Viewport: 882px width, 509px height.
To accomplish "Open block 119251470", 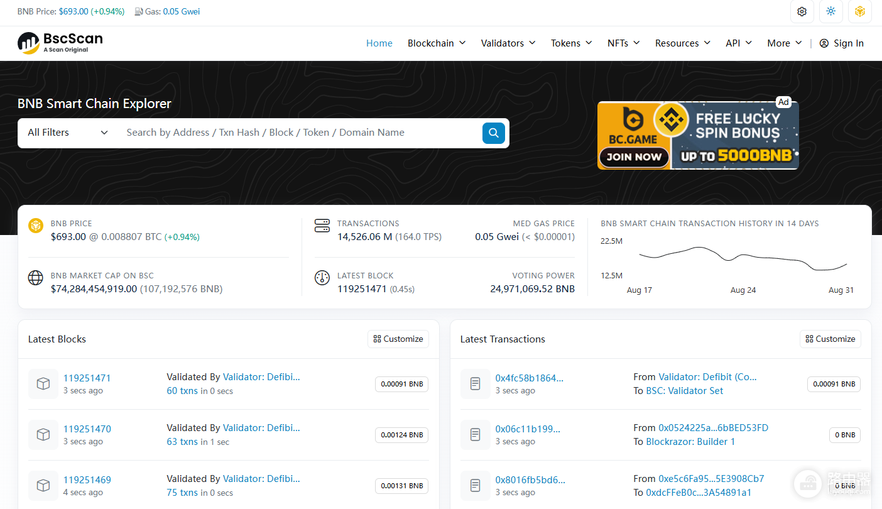I will tap(87, 429).
